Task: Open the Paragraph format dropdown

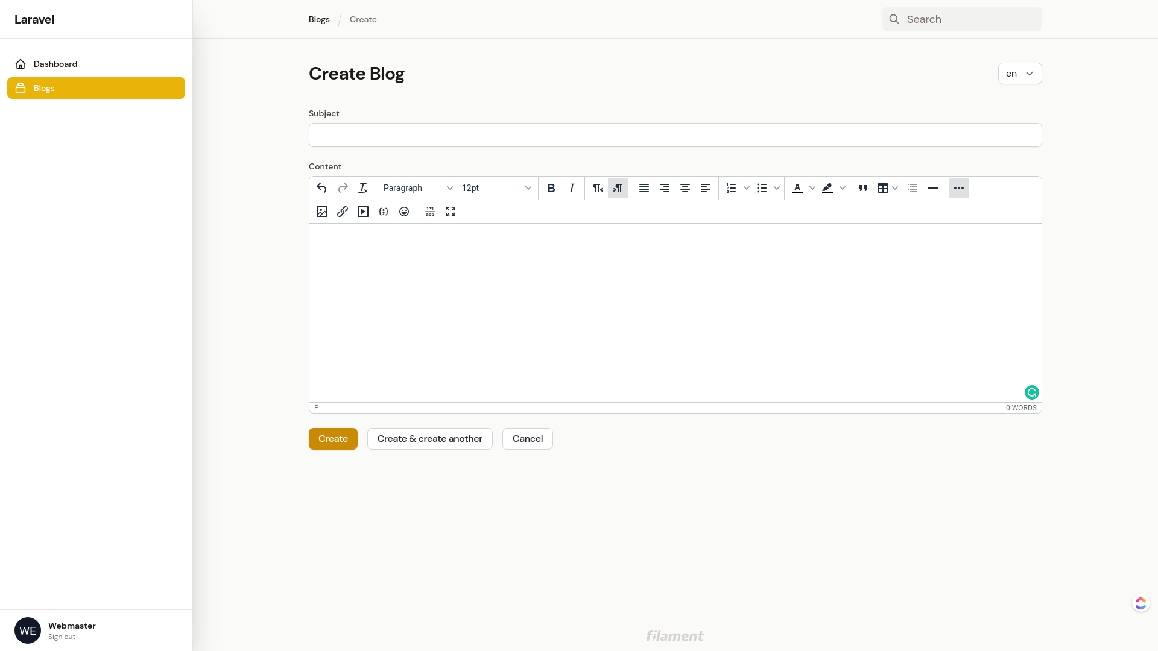Action: pyautogui.click(x=417, y=188)
